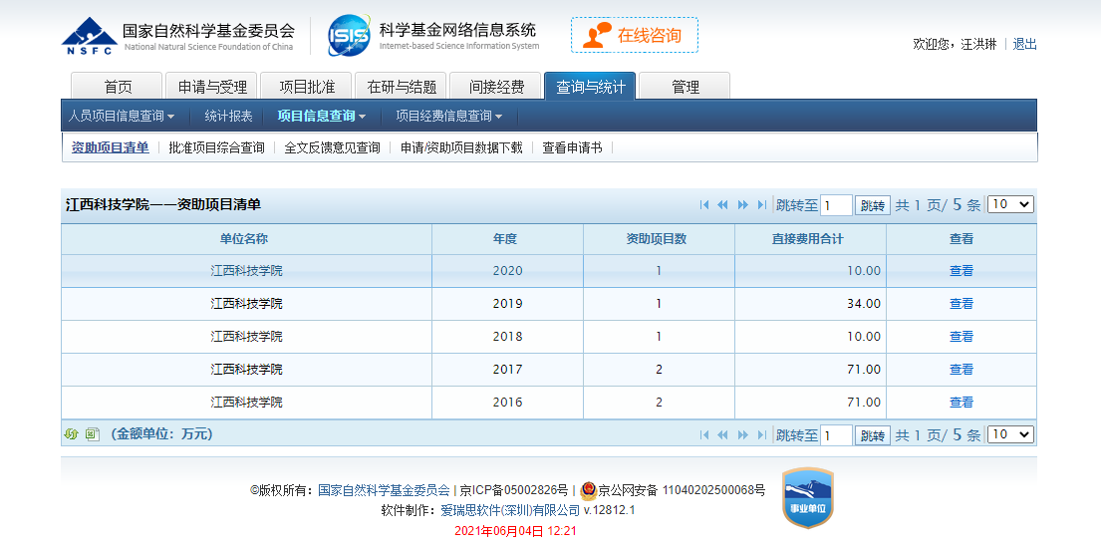Screen dimensions: 1101x547
Task: Open the bottom rows-per-page dropdown
Action: [x=1010, y=434]
